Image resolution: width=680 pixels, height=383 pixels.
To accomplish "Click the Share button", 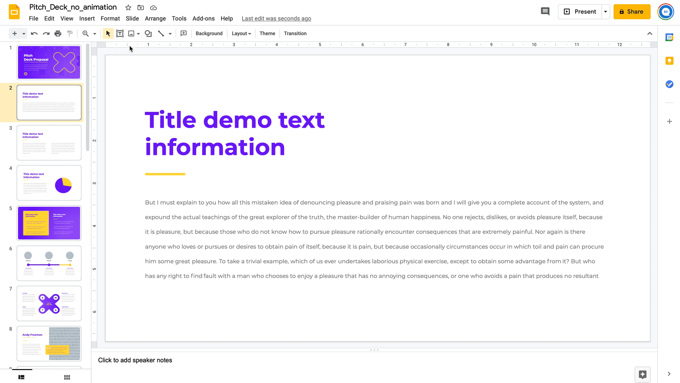I will [x=632, y=12].
